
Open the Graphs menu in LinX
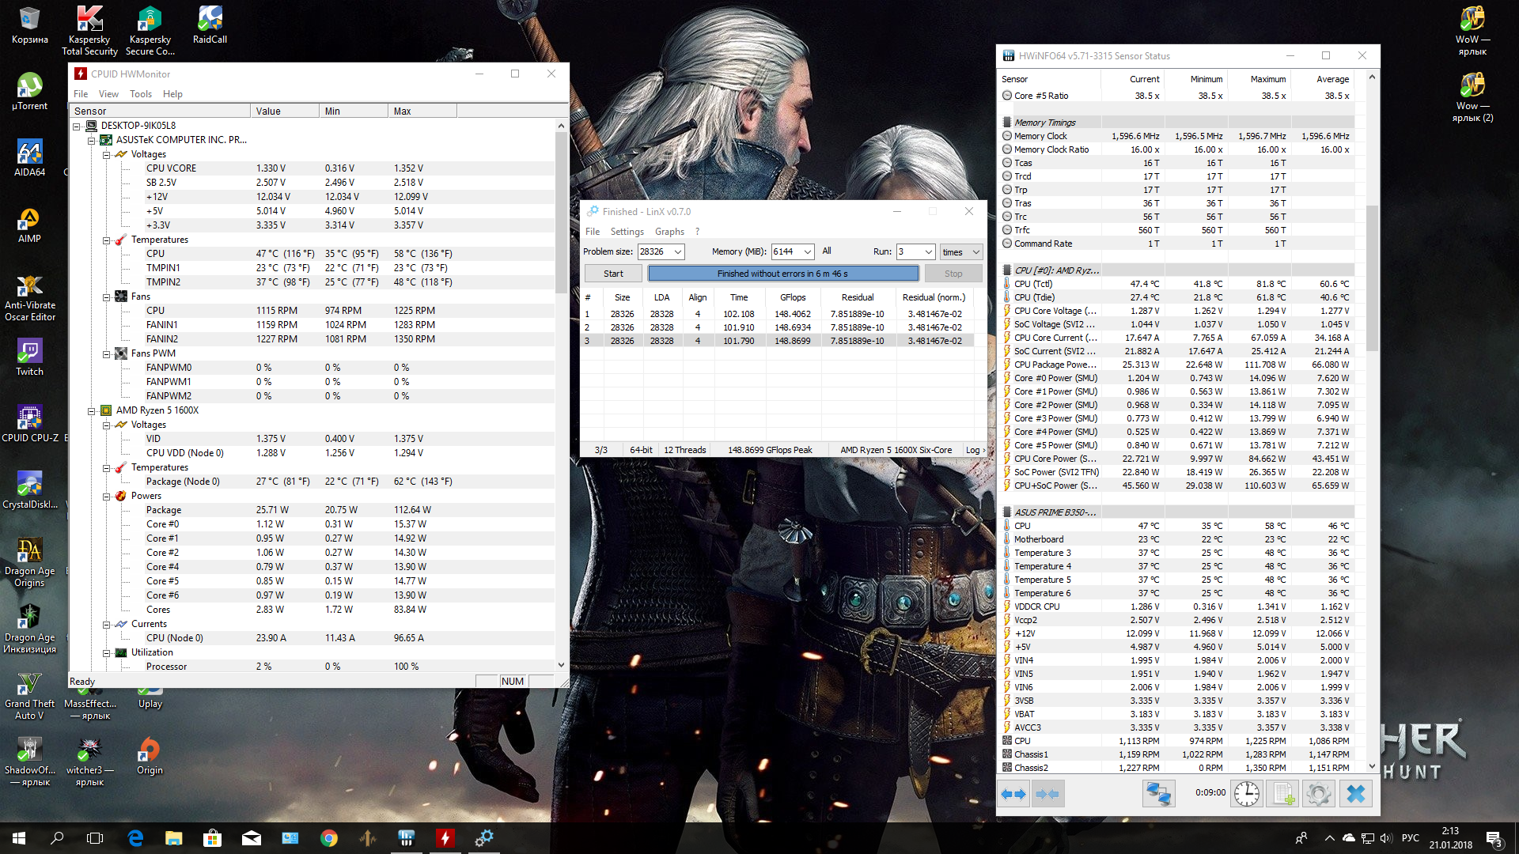669,232
